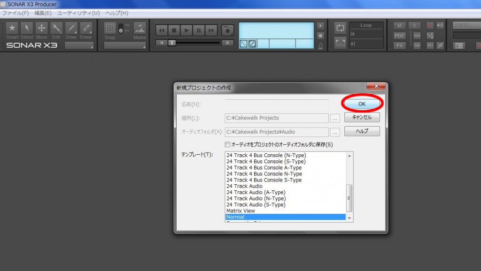Screen dimensions: 481x271
Task: Click the exclusive solo icon
Action: [417, 36]
